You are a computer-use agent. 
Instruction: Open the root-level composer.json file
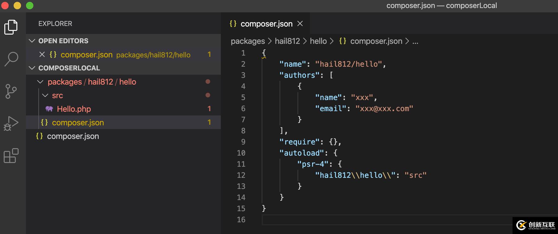[x=73, y=136]
